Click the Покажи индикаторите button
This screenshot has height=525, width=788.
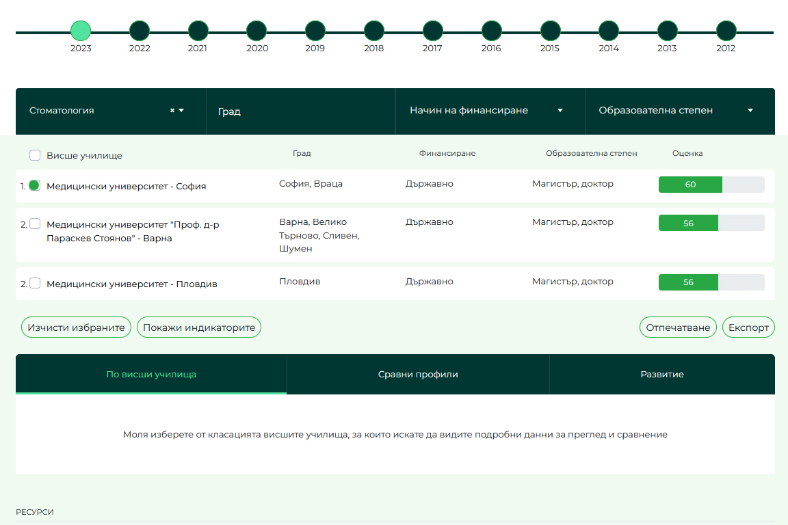click(x=199, y=327)
